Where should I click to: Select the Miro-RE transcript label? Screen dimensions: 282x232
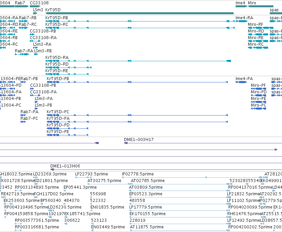pyautogui.click(x=255, y=38)
